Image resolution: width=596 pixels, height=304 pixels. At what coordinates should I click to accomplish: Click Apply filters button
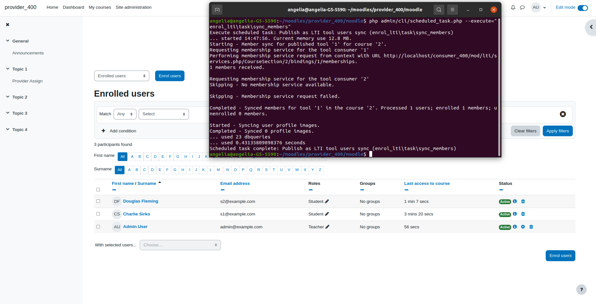point(558,131)
